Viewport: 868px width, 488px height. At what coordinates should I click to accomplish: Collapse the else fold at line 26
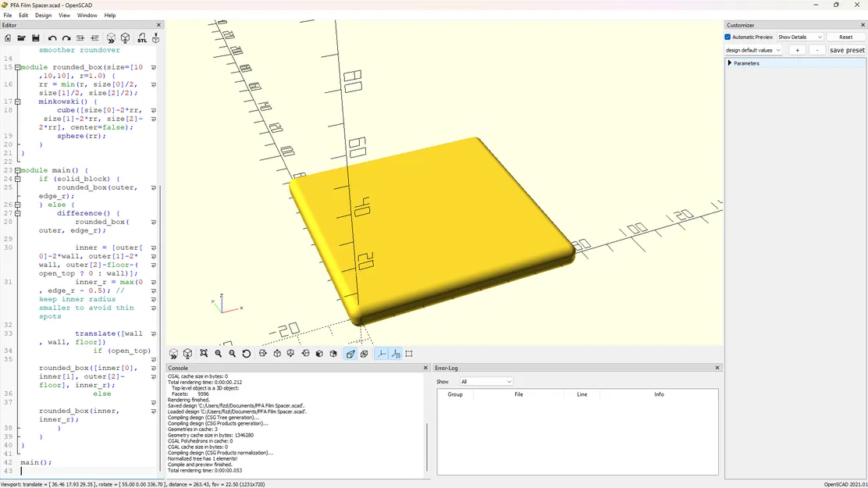click(18, 205)
